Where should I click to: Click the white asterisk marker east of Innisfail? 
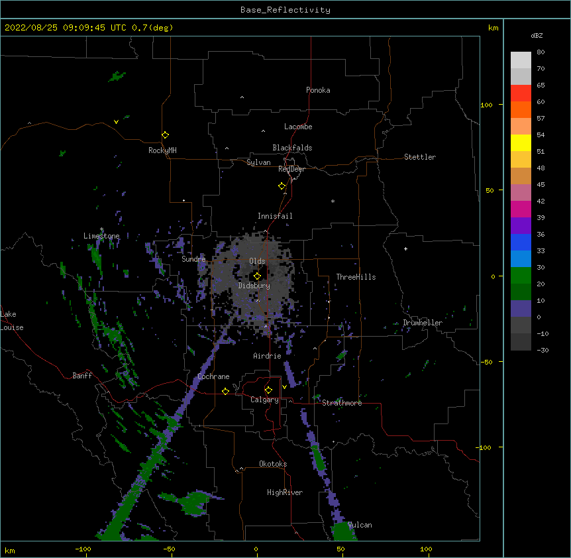[x=333, y=201]
